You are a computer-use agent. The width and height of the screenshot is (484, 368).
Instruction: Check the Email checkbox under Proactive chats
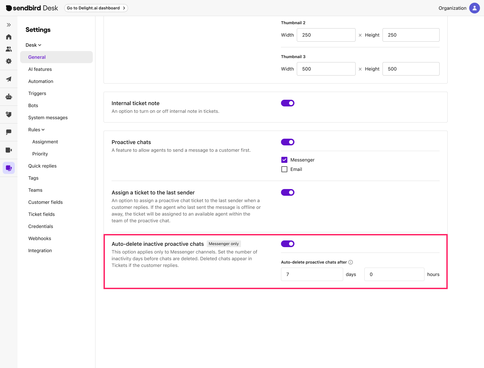pos(284,169)
